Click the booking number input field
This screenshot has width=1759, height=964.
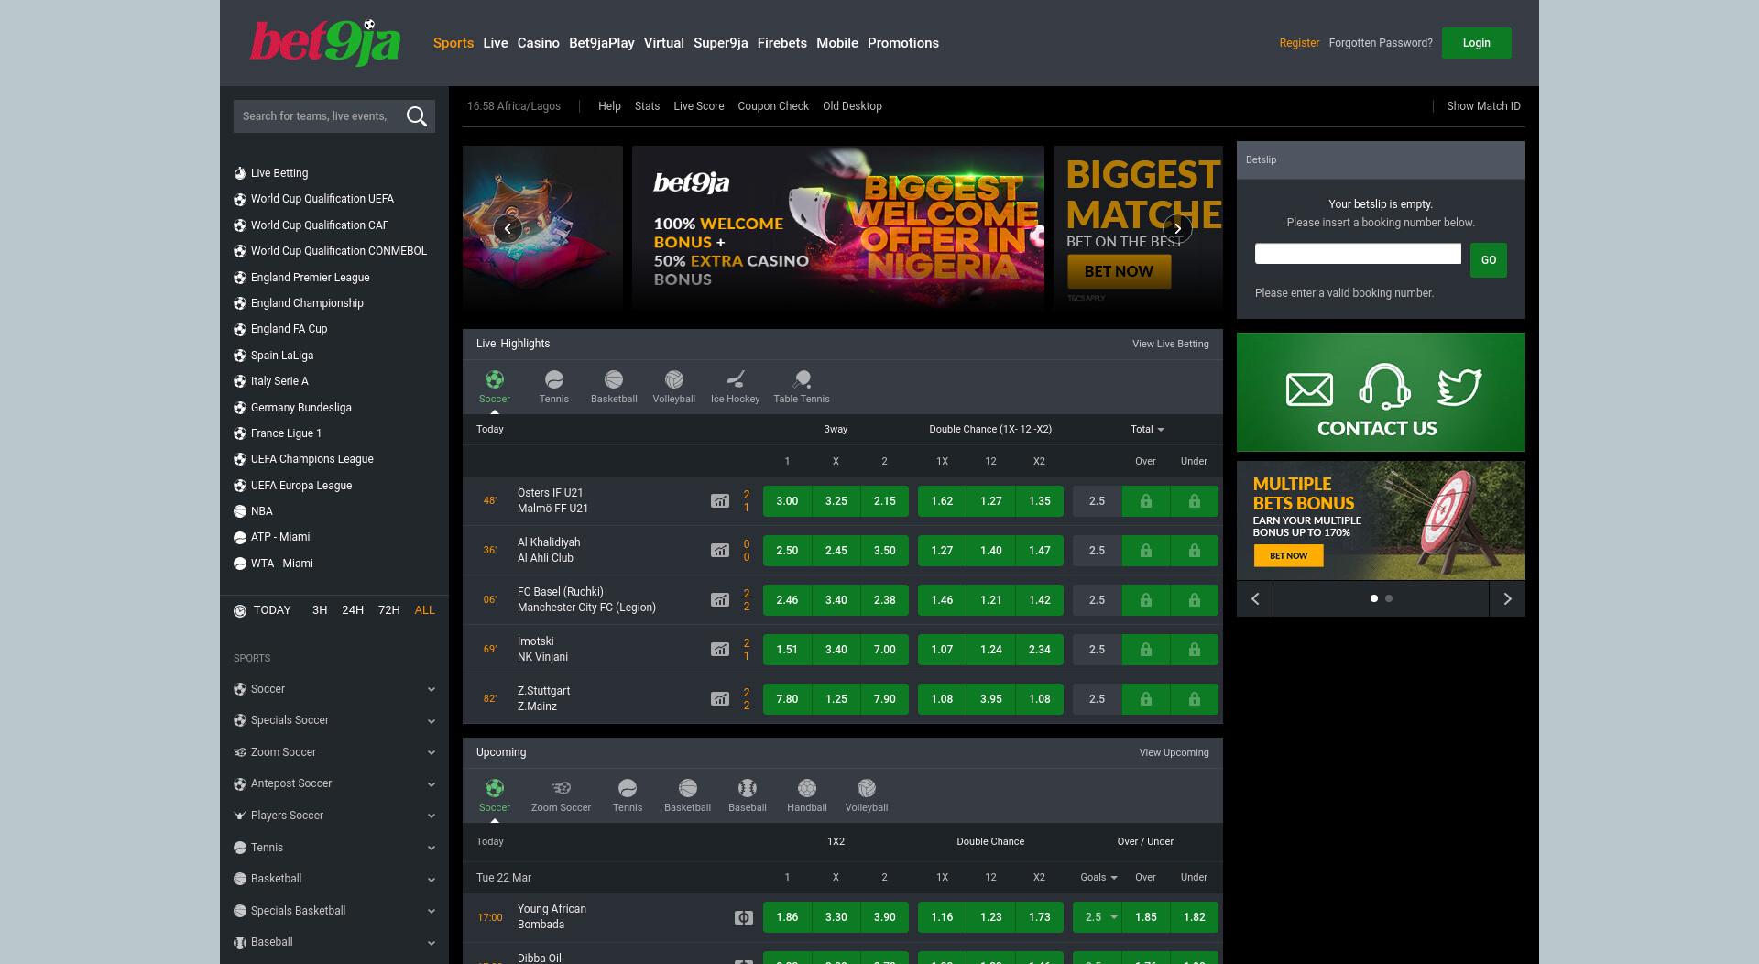[1358, 254]
